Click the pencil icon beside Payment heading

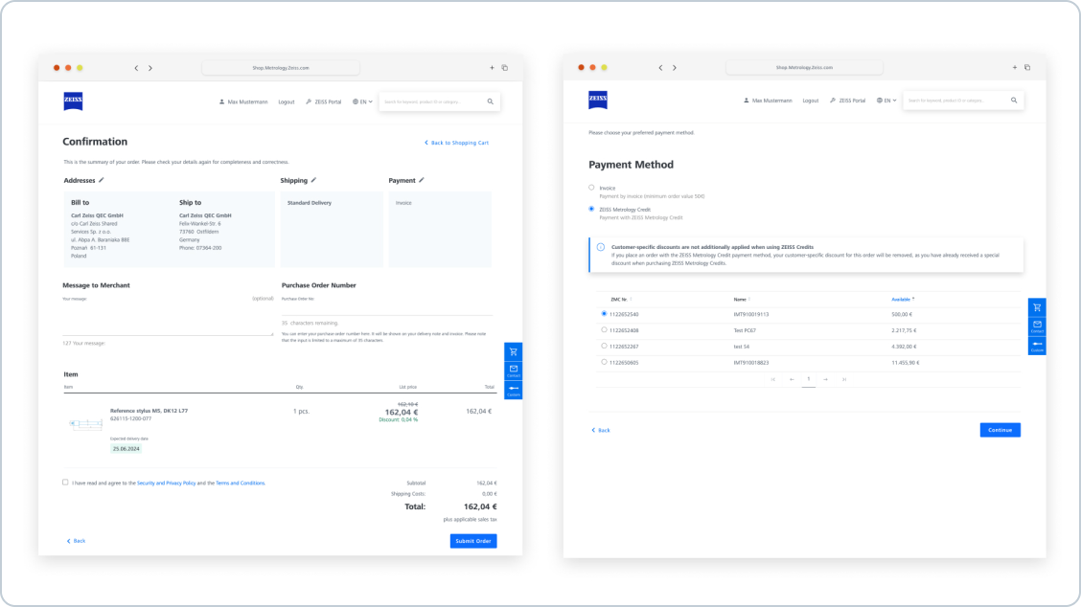(422, 180)
